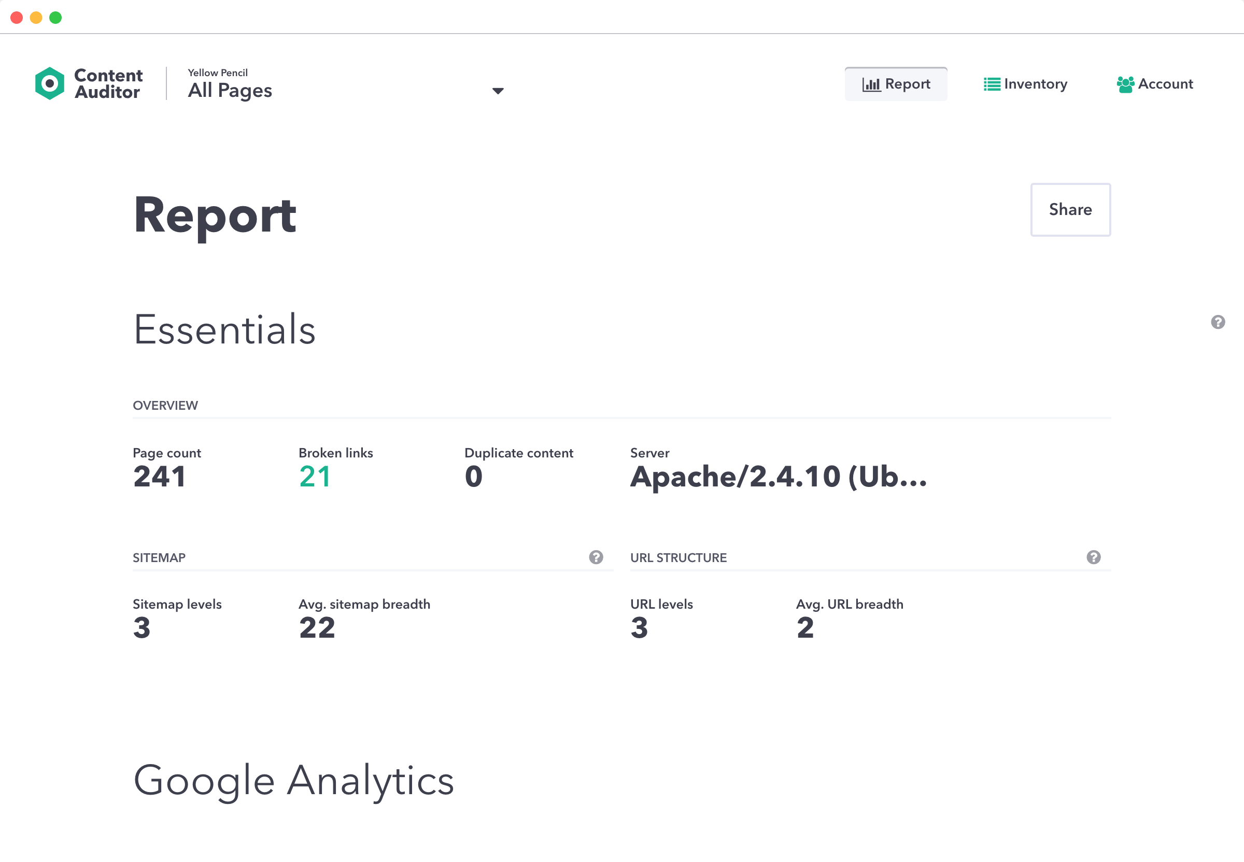Open the URL Structure help icon
The width and height of the screenshot is (1244, 862).
(1093, 557)
